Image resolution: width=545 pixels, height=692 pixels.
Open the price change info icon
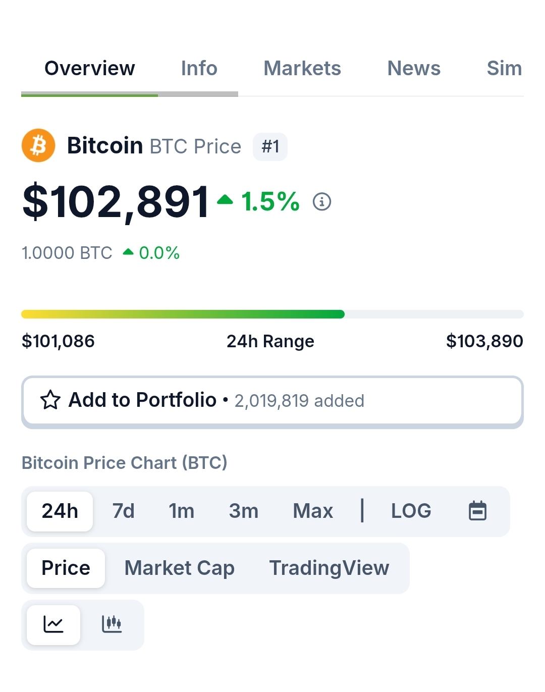coord(322,201)
